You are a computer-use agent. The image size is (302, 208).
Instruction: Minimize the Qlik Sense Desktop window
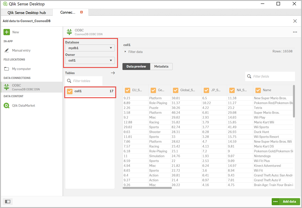coord(262,4)
